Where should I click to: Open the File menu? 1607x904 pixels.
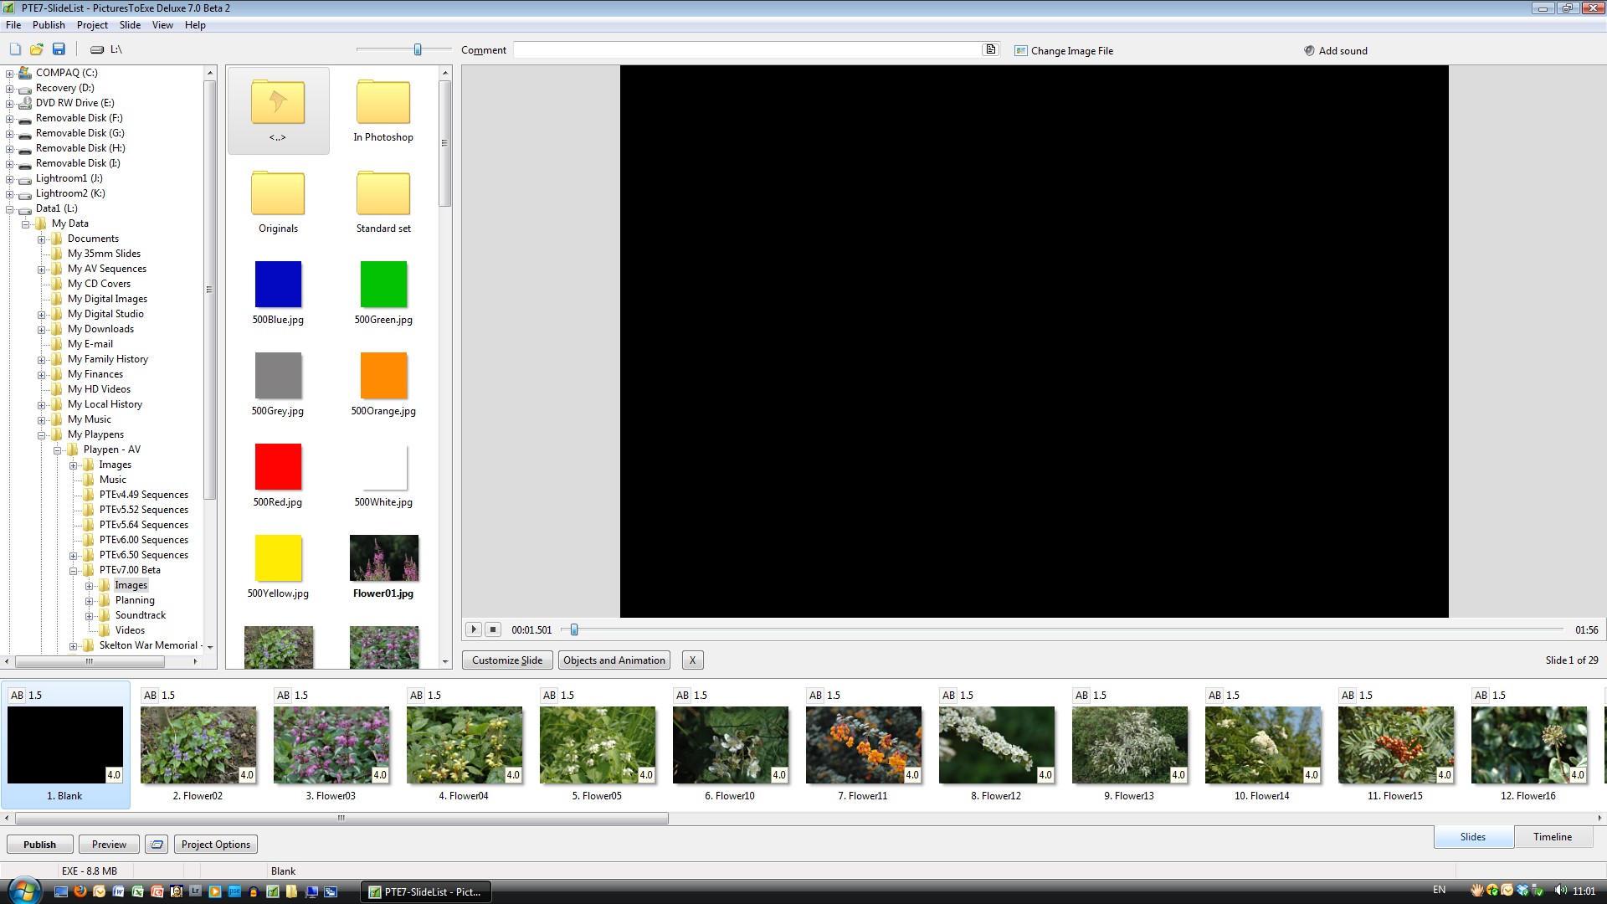pyautogui.click(x=13, y=25)
